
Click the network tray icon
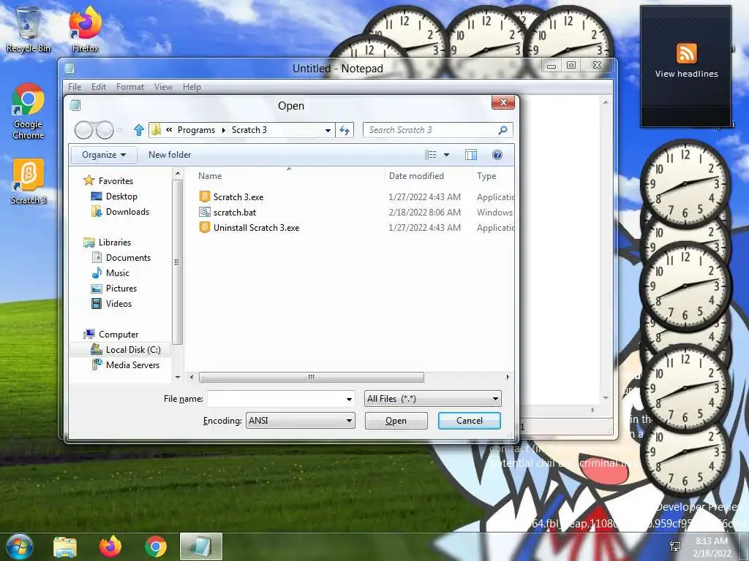[x=675, y=546]
